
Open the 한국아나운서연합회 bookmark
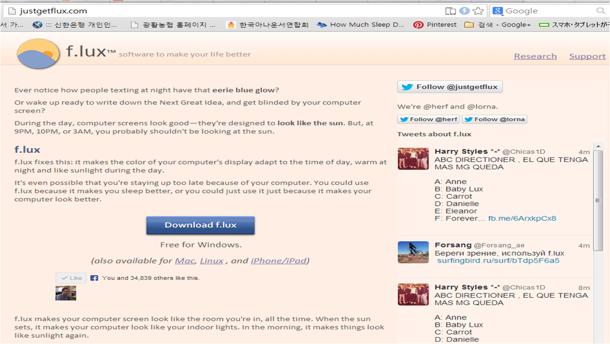[x=268, y=25]
